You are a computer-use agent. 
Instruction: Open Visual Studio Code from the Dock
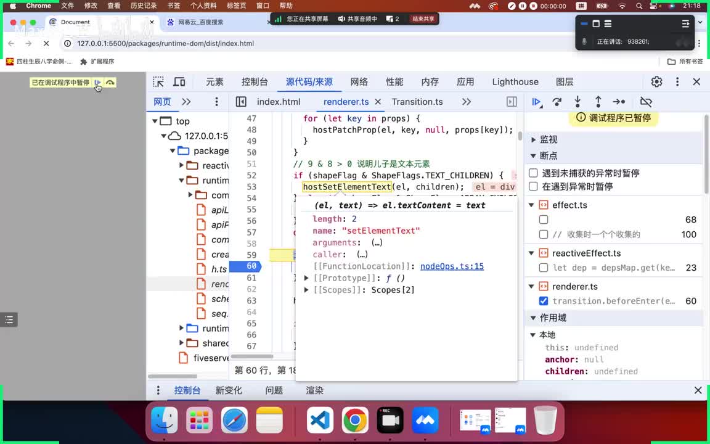(x=320, y=420)
